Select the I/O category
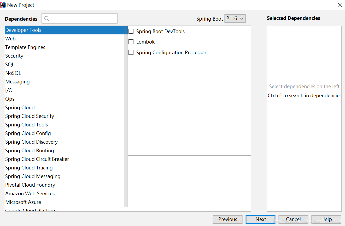The height and width of the screenshot is (226, 345). [x=65, y=90]
